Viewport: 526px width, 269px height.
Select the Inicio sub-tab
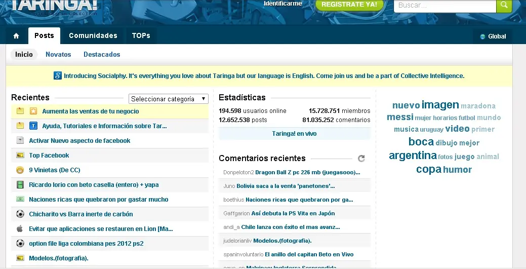click(x=24, y=54)
